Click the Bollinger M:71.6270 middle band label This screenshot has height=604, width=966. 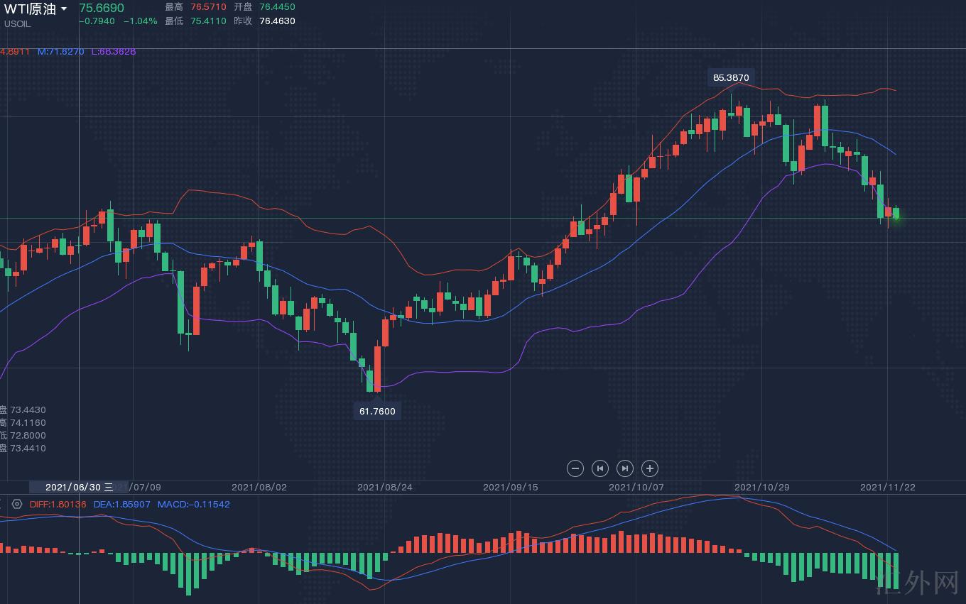pos(60,51)
